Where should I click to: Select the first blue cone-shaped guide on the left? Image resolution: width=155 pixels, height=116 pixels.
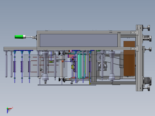click(x=15, y=52)
